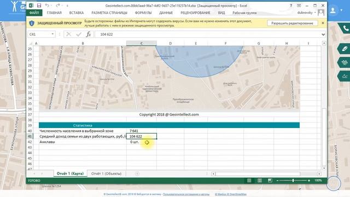Open the terms of use link in the Geointellect footer
The height and width of the screenshot is (197, 350).
[x=186, y=194]
